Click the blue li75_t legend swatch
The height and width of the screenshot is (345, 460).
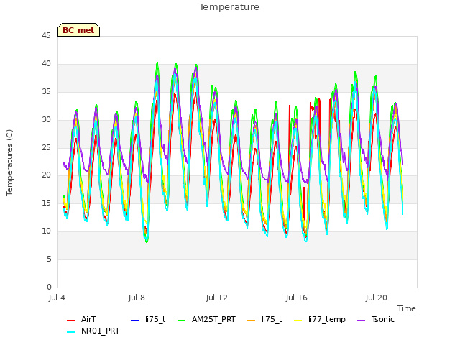click(134, 321)
